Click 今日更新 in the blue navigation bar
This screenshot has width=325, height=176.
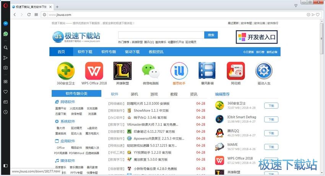(x=248, y=52)
